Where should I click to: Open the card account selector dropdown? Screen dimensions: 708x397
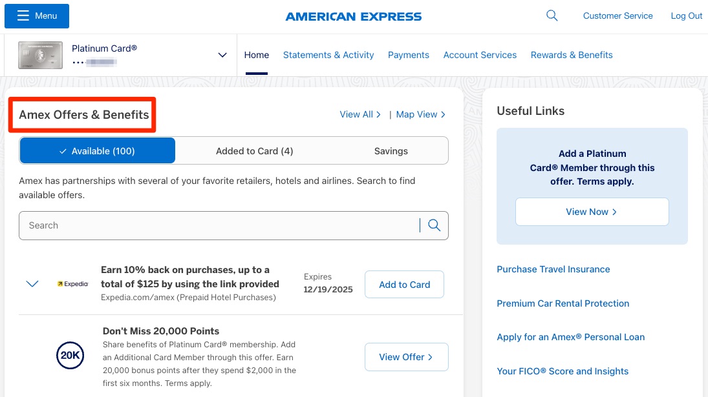(222, 55)
